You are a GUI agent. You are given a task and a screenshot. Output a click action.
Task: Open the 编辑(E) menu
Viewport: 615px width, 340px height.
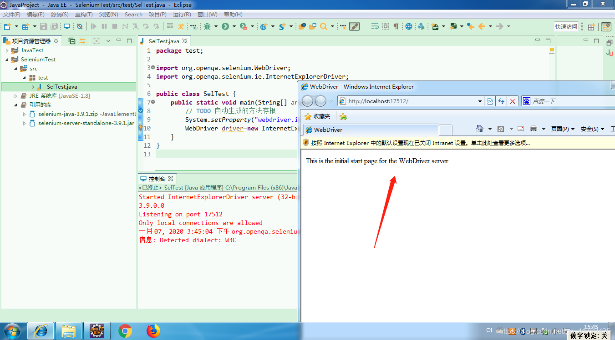36,15
